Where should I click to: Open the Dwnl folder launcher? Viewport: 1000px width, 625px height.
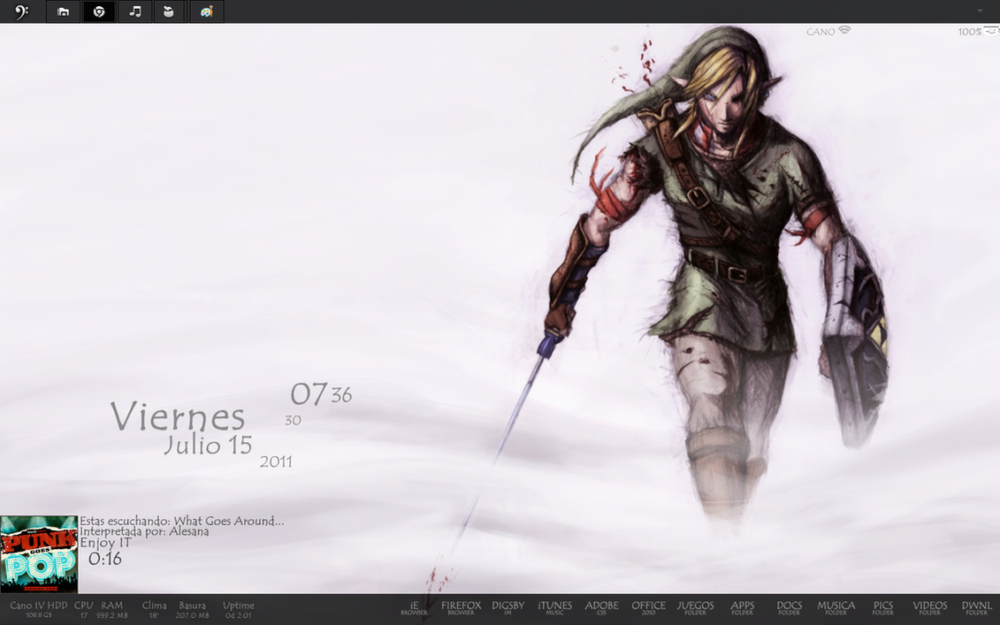point(976,608)
